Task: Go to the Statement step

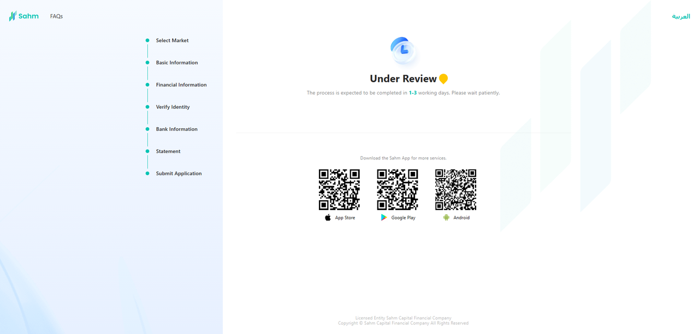Action: (x=168, y=151)
